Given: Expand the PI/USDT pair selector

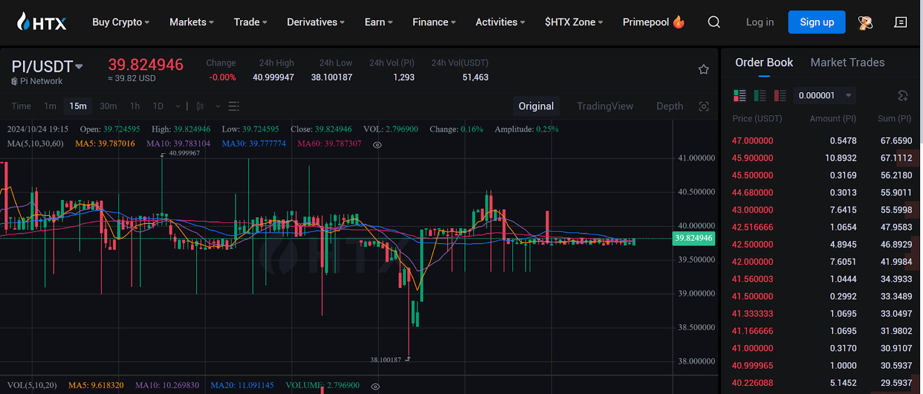Looking at the screenshot, I should tap(79, 67).
